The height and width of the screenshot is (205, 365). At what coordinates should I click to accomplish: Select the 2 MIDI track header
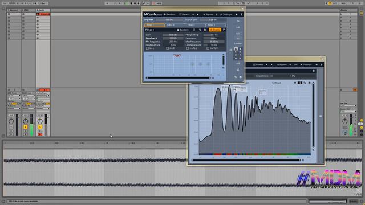[x=29, y=10]
